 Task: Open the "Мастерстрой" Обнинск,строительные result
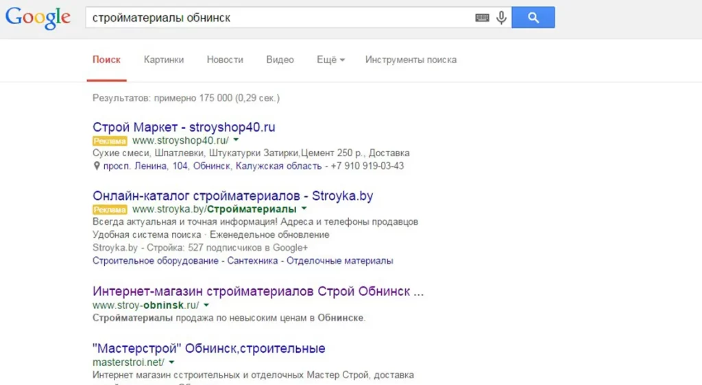208,348
